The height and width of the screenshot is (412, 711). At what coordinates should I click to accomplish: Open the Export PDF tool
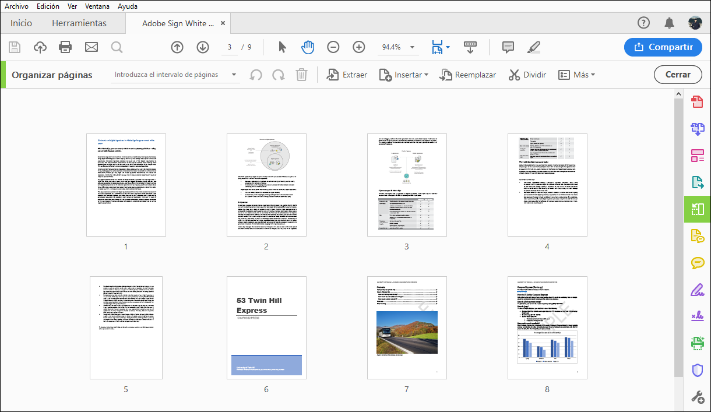pyautogui.click(x=697, y=182)
